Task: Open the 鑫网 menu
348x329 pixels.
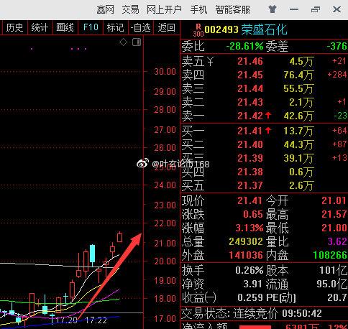Action: [106, 10]
